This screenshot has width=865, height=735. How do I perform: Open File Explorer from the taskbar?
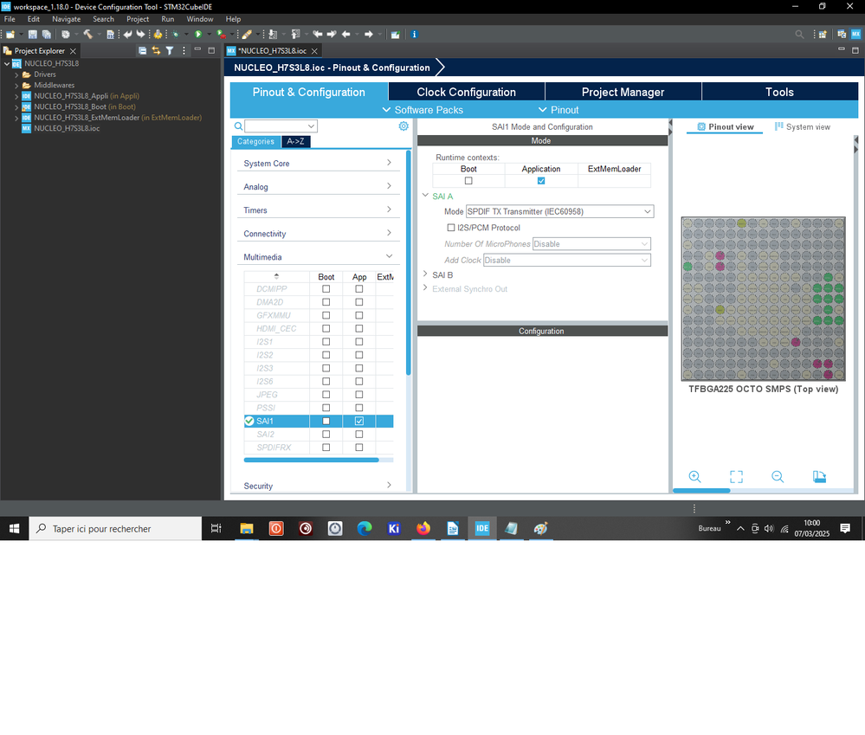(x=247, y=529)
